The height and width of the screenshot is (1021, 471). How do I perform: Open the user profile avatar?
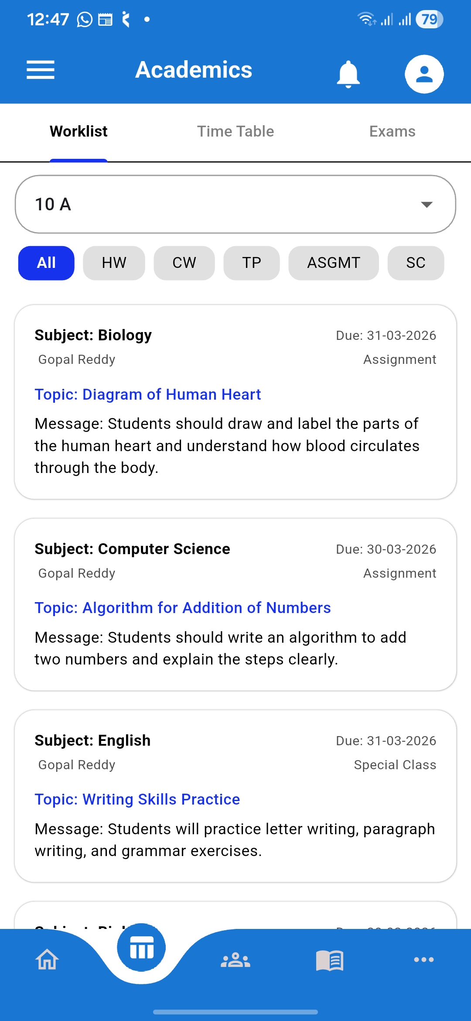(424, 74)
